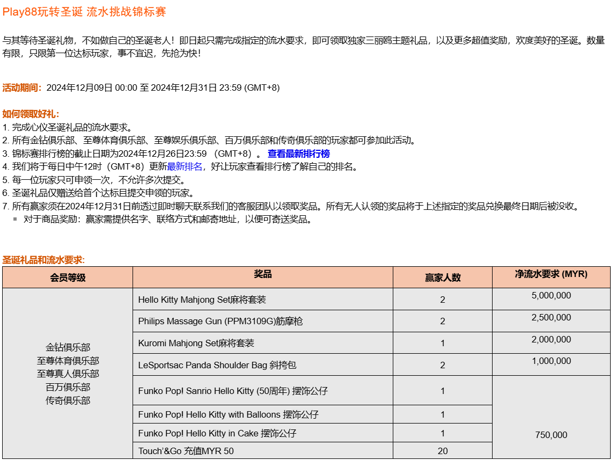
Task: Open the bold 查看最新排行榜 link
Action: tap(298, 154)
